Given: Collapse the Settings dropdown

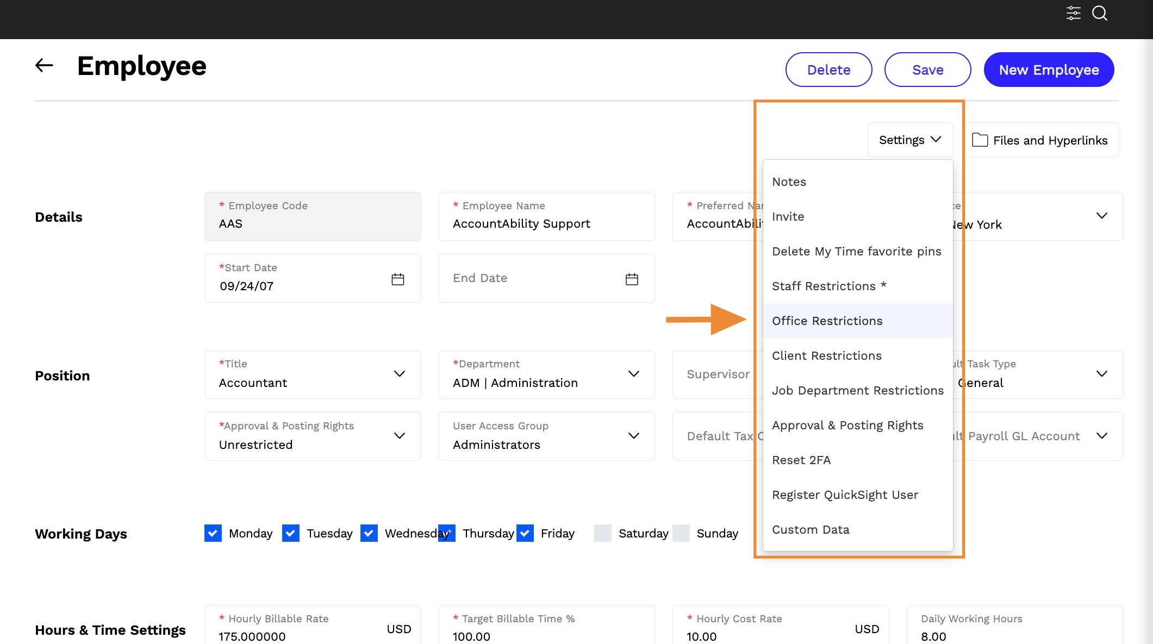Looking at the screenshot, I should [911, 140].
